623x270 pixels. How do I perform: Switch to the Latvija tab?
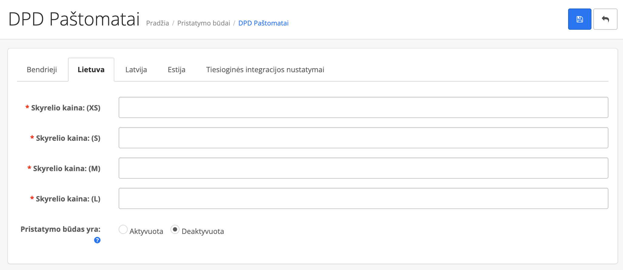pyautogui.click(x=136, y=70)
